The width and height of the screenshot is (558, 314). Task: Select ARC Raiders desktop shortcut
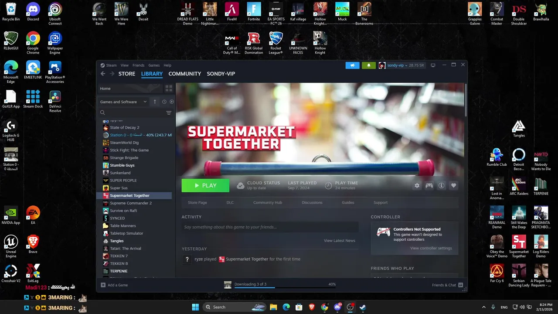519,186
